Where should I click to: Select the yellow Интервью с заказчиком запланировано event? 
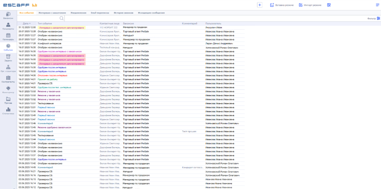[62, 27]
